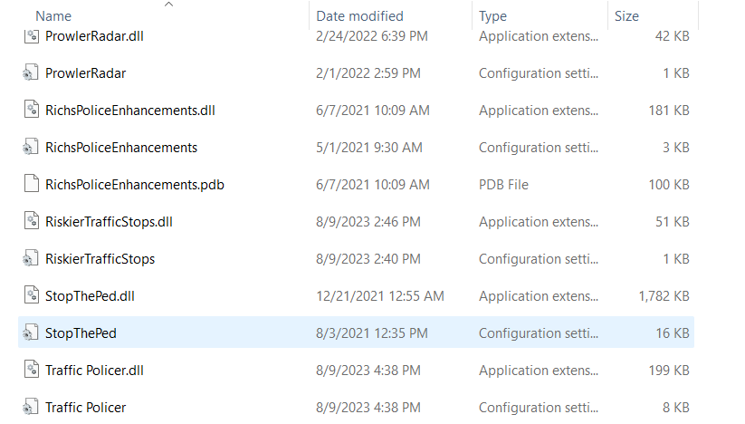Click the Traffic Policer.dll file icon

pos(31,371)
